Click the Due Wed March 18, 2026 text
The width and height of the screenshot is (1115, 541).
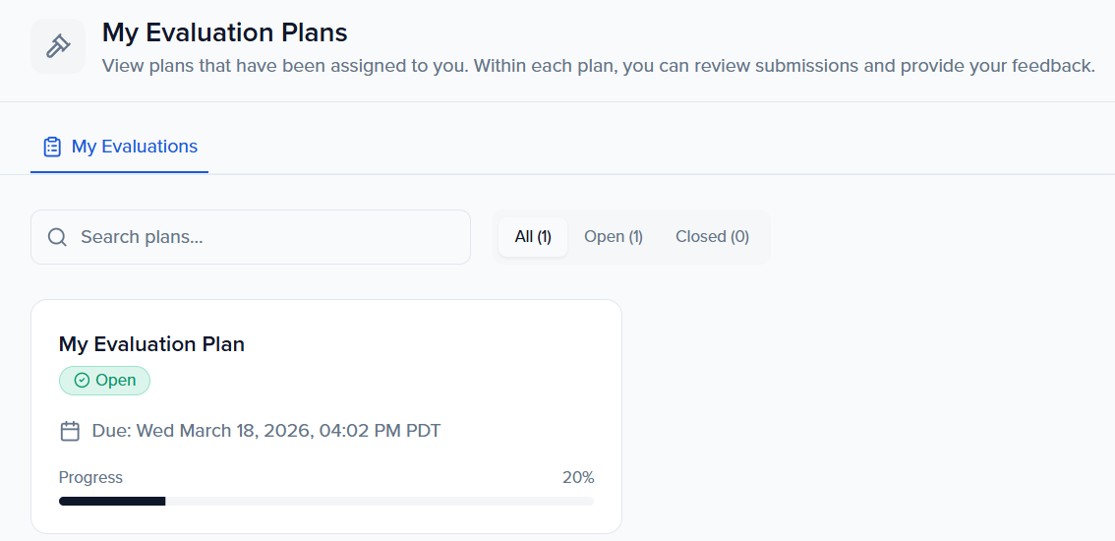point(266,431)
